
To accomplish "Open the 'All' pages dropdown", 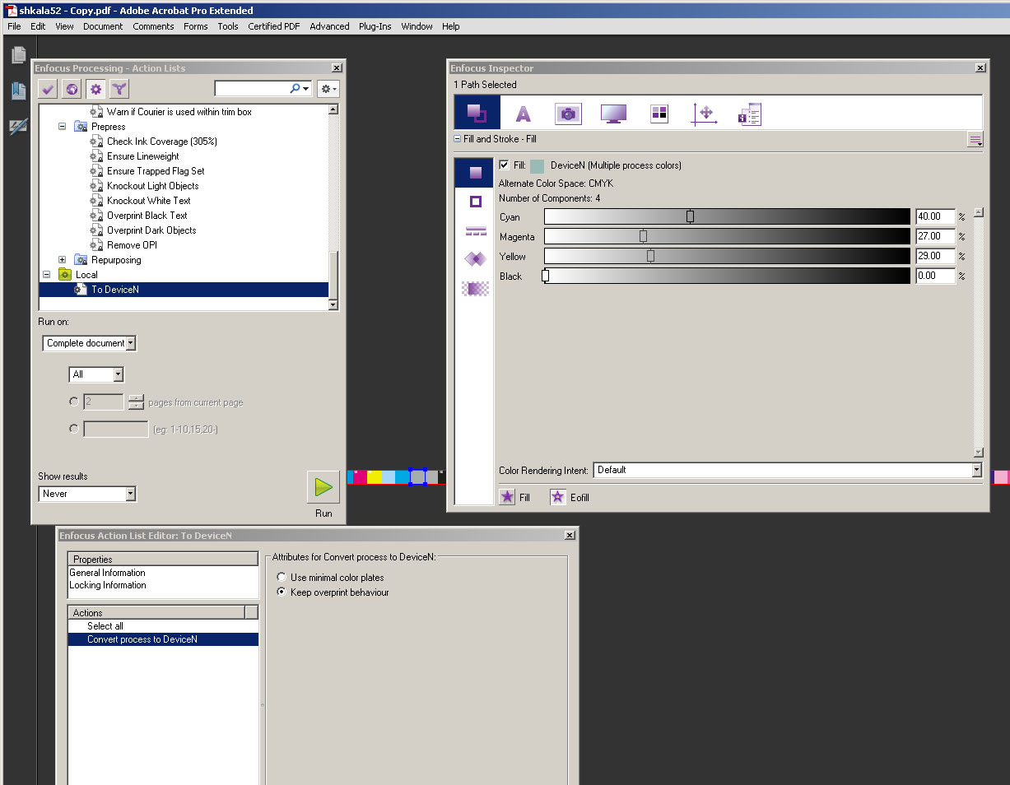I will [x=96, y=374].
